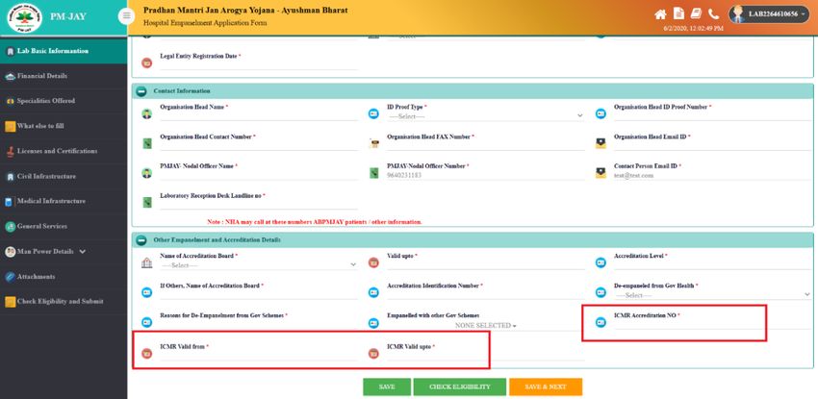This screenshot has height=399, width=818.
Task: Click the PMJAY Nodal Officer Name field
Action: 258,175
